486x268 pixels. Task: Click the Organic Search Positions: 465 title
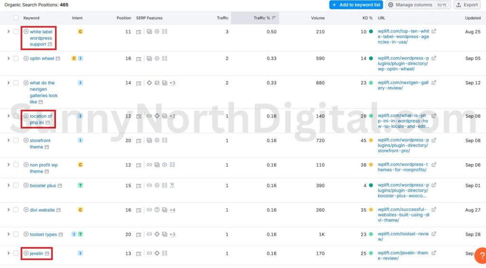point(36,5)
